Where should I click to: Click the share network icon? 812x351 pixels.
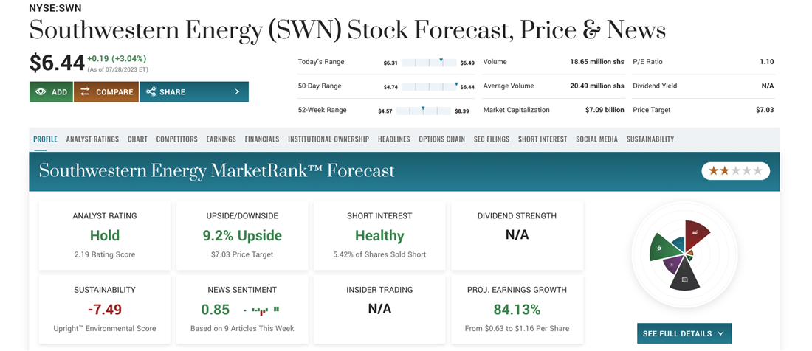click(x=151, y=92)
